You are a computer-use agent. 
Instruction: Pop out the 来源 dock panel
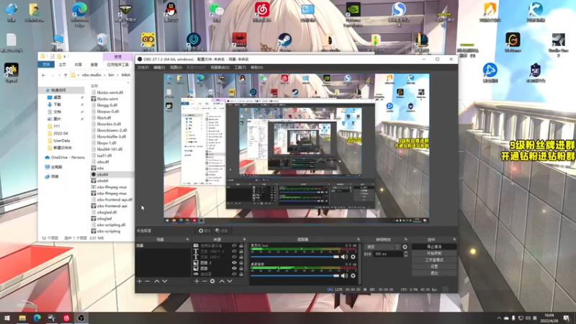click(244, 240)
